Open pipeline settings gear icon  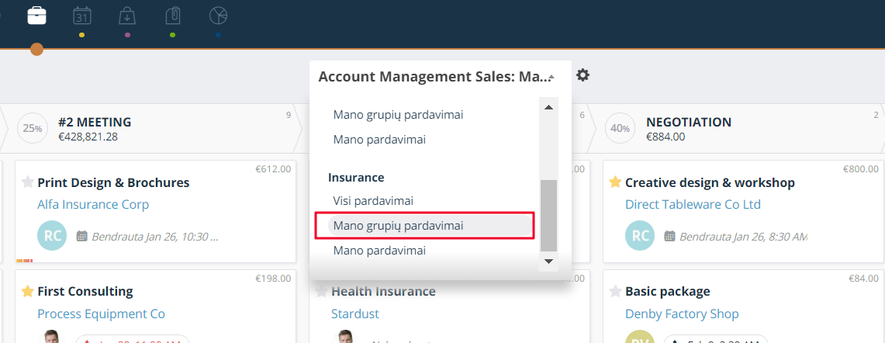pos(583,75)
